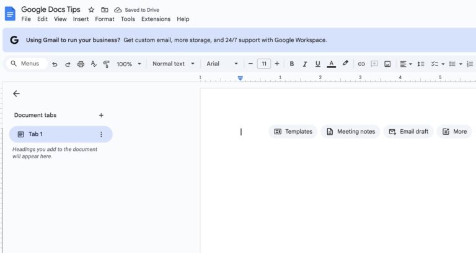Screen dimensions: 476x253
Task: Click the Google Workspace promotion banner text
Action: (177, 40)
